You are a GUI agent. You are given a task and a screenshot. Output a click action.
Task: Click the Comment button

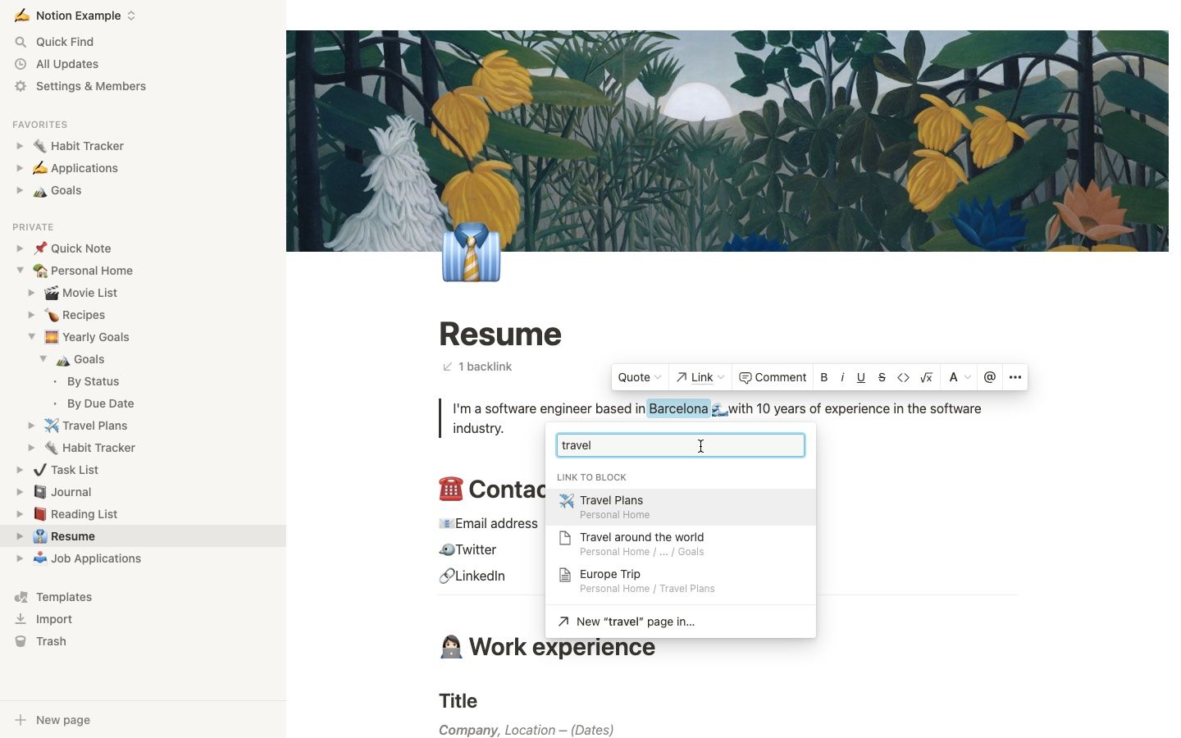pos(773,377)
